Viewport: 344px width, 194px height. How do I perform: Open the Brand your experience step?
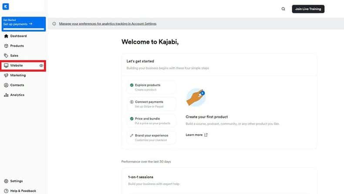point(151,138)
